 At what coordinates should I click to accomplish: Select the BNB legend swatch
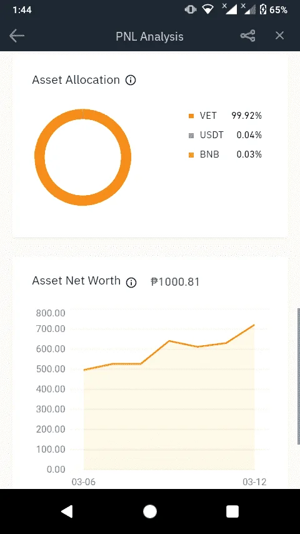[191, 155]
